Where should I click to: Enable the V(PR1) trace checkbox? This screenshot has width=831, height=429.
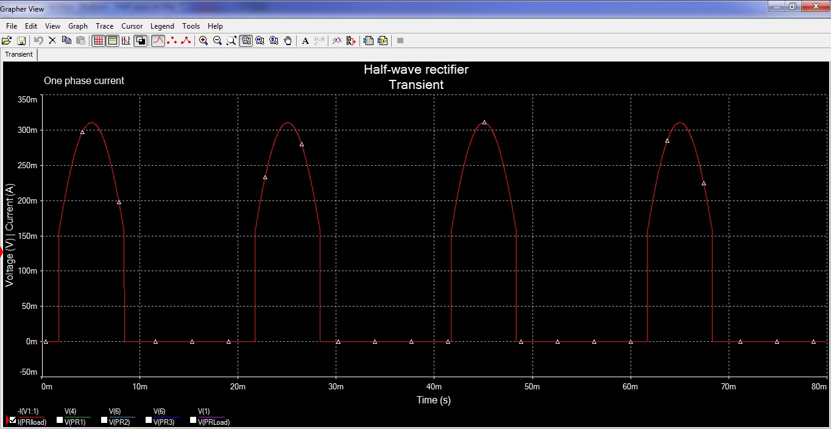point(57,420)
